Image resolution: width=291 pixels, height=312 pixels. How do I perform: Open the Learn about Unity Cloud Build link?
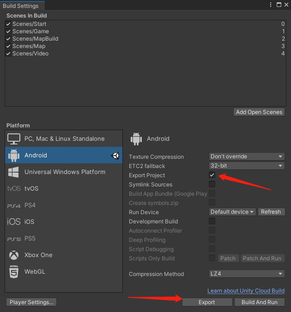246,291
